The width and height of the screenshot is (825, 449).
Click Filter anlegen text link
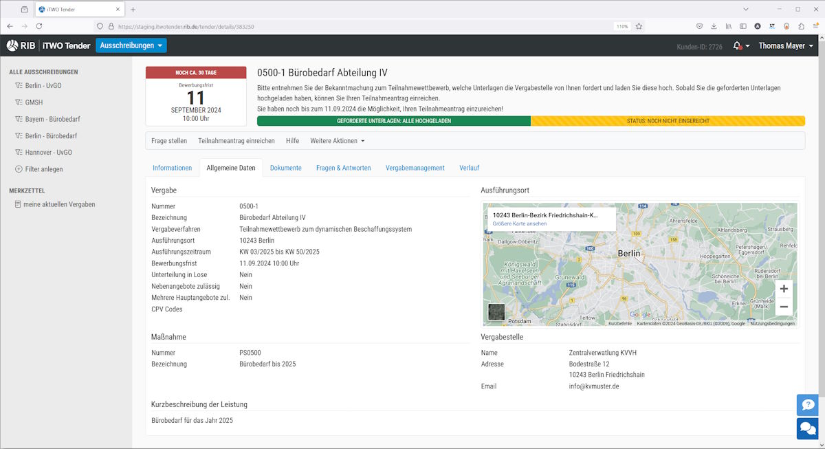(44, 169)
